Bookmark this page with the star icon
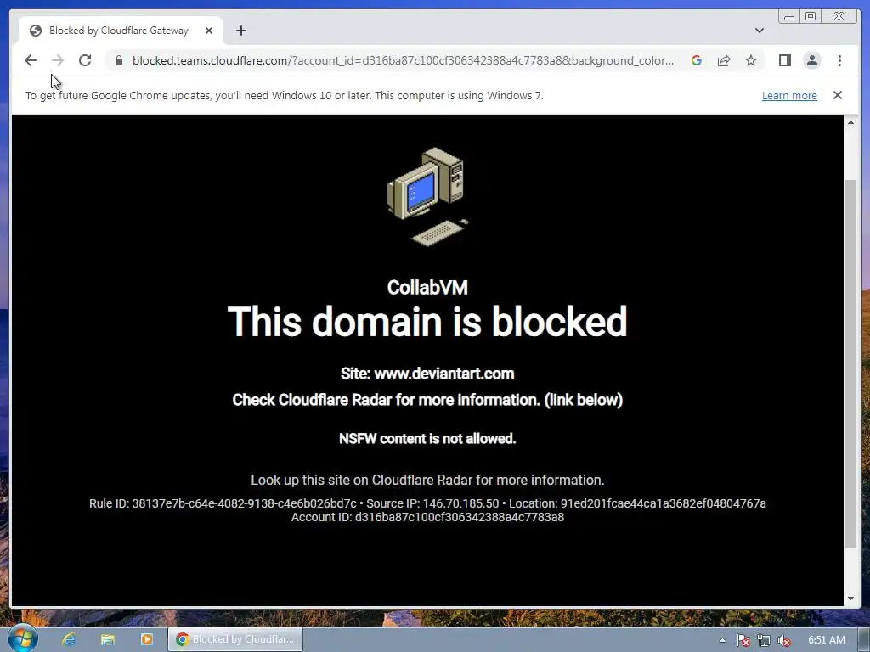This screenshot has width=870, height=652. click(x=751, y=60)
